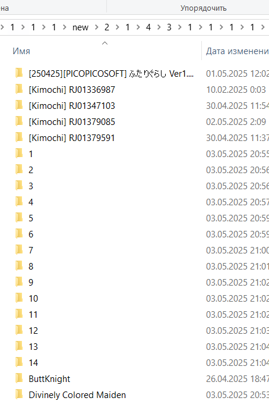Image resolution: width=269 pixels, height=404 pixels.
Task: Select the folder icon for [Kimochi] RJ01336987
Action: [x=19, y=89]
